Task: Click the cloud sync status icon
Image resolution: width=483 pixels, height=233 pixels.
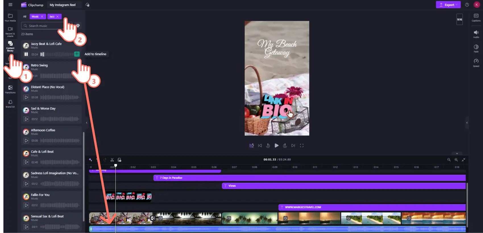Action: point(87,5)
